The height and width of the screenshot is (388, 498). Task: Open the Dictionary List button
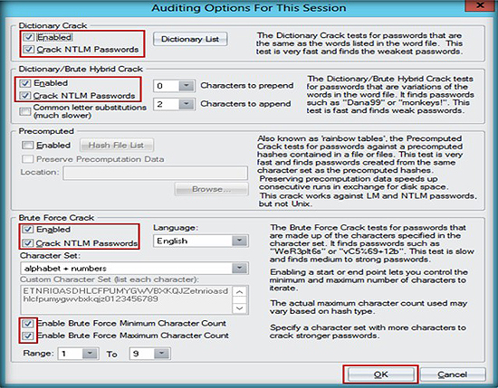coord(190,39)
